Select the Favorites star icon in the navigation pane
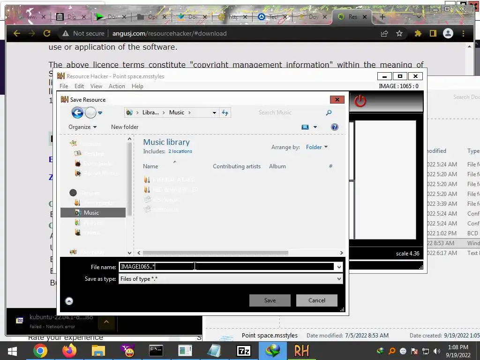 pos(73,143)
